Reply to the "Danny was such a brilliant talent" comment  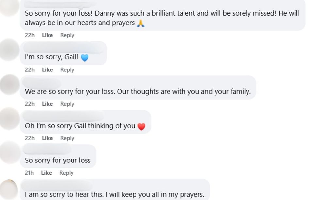click(67, 35)
